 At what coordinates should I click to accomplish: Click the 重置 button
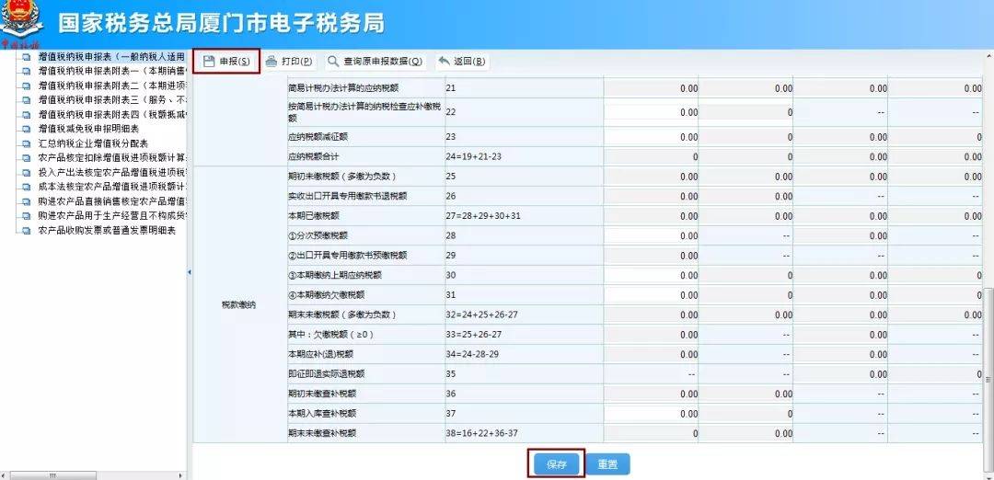click(x=607, y=464)
